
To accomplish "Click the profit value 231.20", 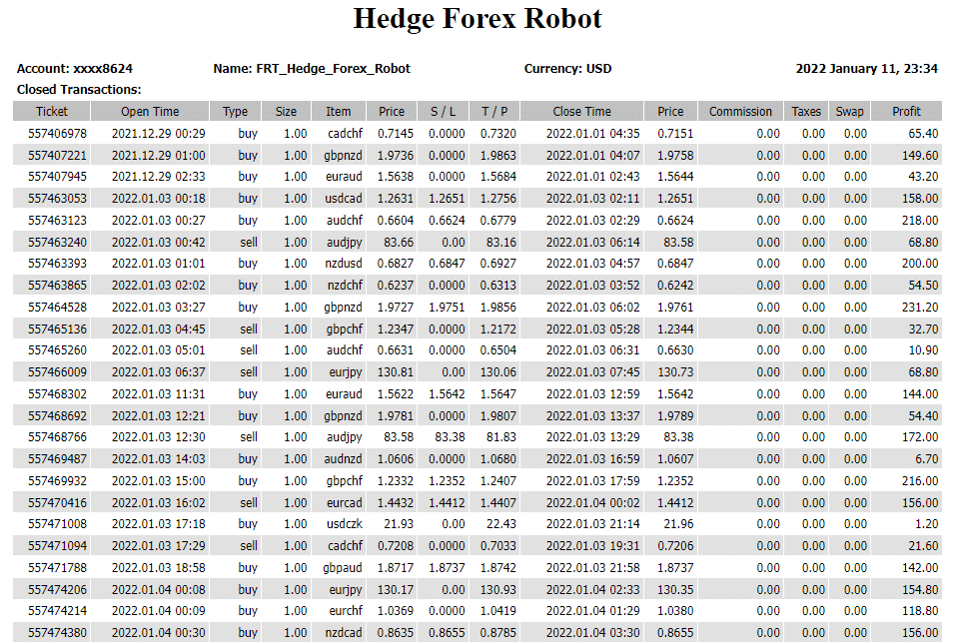I will pyautogui.click(x=920, y=308).
